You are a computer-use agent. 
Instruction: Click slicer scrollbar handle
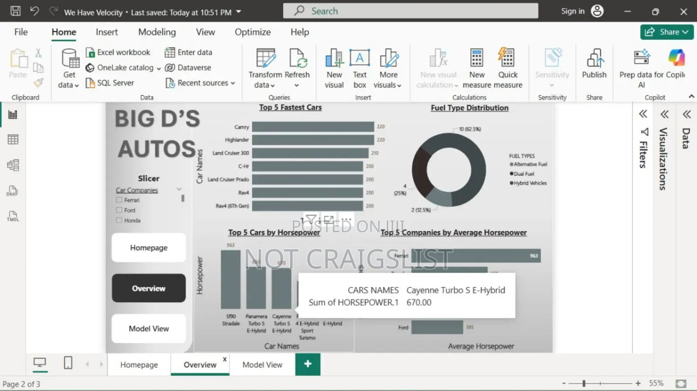point(183,198)
